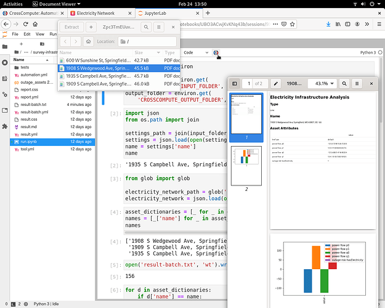
Task: Open search in the archive manager
Action: (x=146, y=27)
